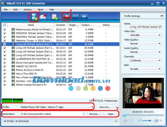Open the Actions menu

[28, 10]
